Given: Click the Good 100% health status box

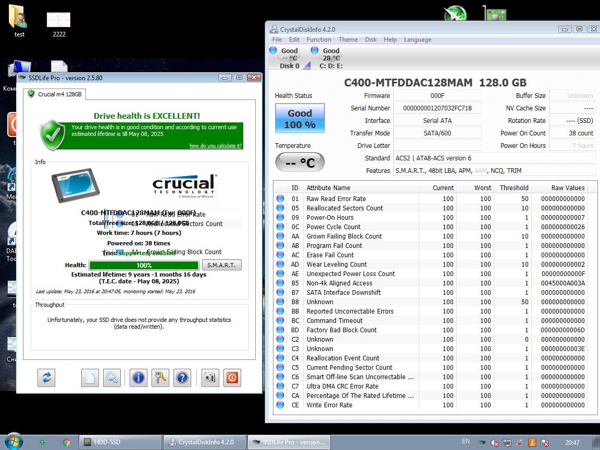Looking at the screenshot, I should [x=299, y=119].
